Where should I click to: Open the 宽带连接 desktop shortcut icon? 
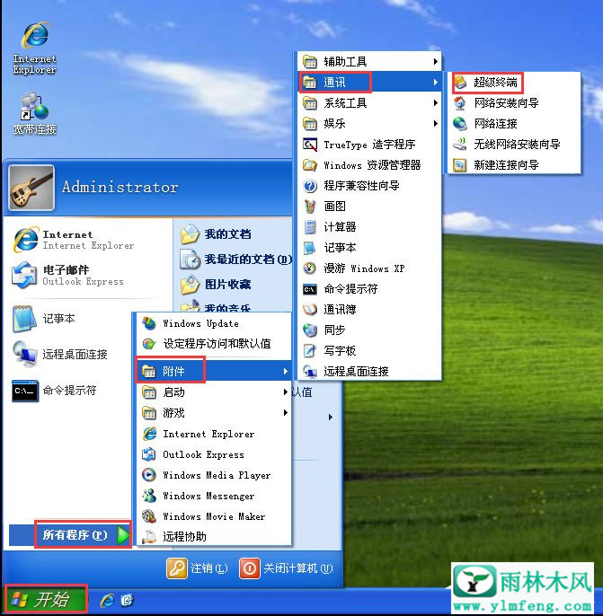click(x=34, y=113)
